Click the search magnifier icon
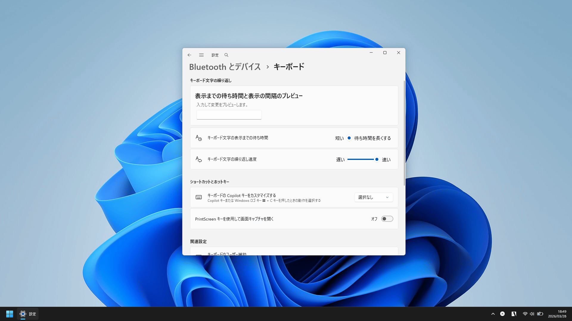572x321 pixels. 226,55
